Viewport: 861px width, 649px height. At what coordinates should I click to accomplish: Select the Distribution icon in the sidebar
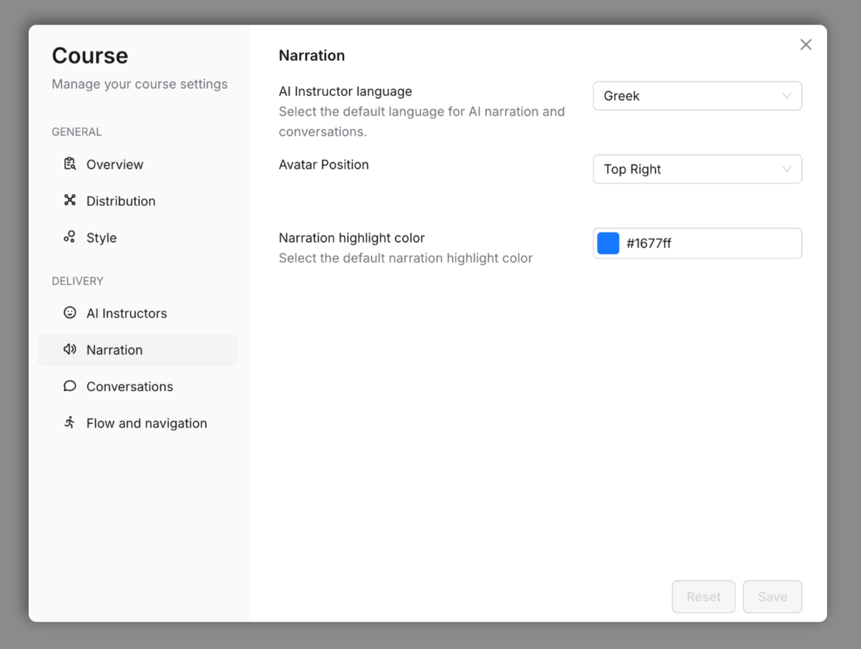[x=69, y=200]
